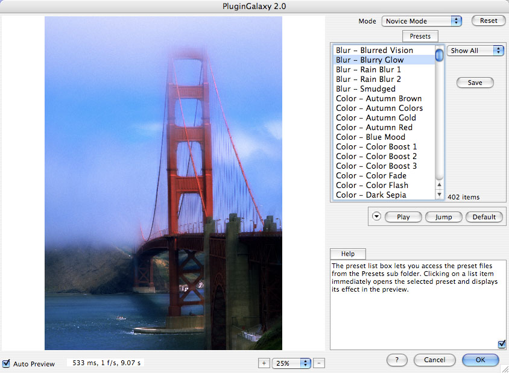The height and width of the screenshot is (373, 509).
Task: Select the Color – Color Boost 1 preset
Action: (x=384, y=147)
